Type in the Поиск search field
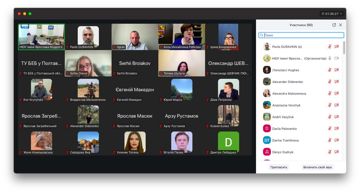The height and width of the screenshot is (193, 360). pos(302,35)
